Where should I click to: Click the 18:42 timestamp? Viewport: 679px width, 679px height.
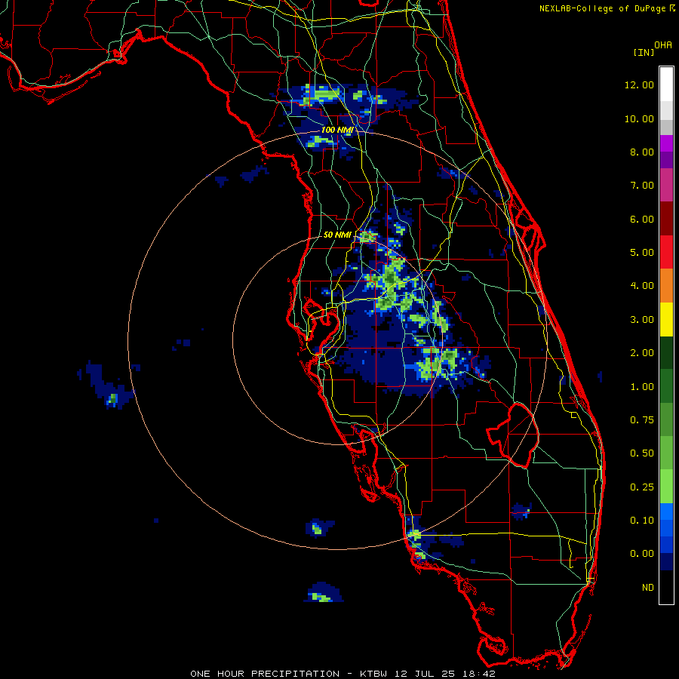click(x=478, y=674)
